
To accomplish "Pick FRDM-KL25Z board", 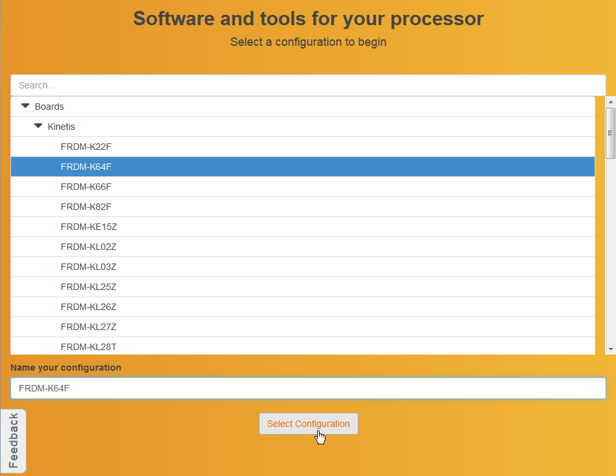I will click(x=88, y=287).
